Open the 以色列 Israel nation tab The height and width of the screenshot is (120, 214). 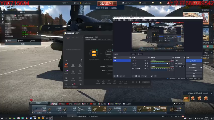[x=127, y=104]
